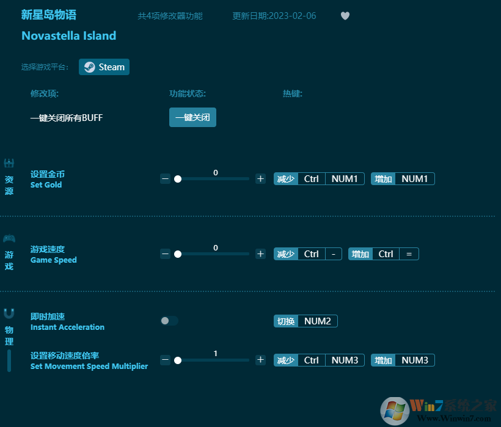Click minus for Movement Speed Multiplier
The height and width of the screenshot is (427, 501).
click(x=165, y=360)
